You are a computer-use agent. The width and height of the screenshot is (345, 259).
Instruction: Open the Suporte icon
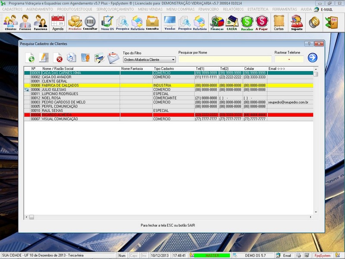[x=297, y=22]
